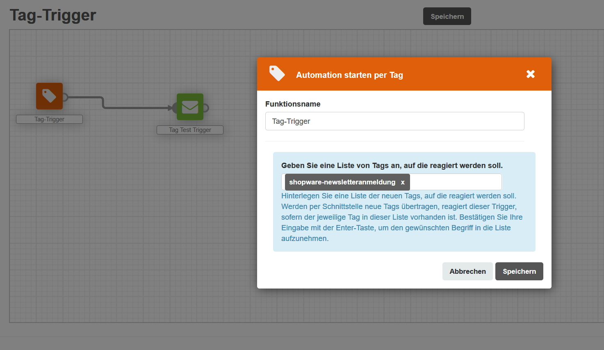Screen dimensions: 604x350
Task: Click the Tag-Trigger node label
Action: pyautogui.click(x=49, y=119)
